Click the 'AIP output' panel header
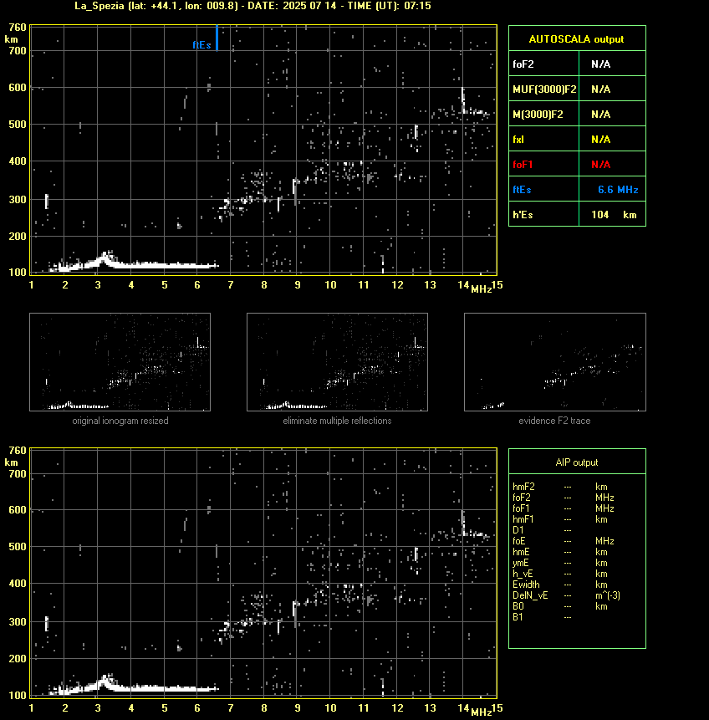This screenshot has width=709, height=720. point(577,462)
